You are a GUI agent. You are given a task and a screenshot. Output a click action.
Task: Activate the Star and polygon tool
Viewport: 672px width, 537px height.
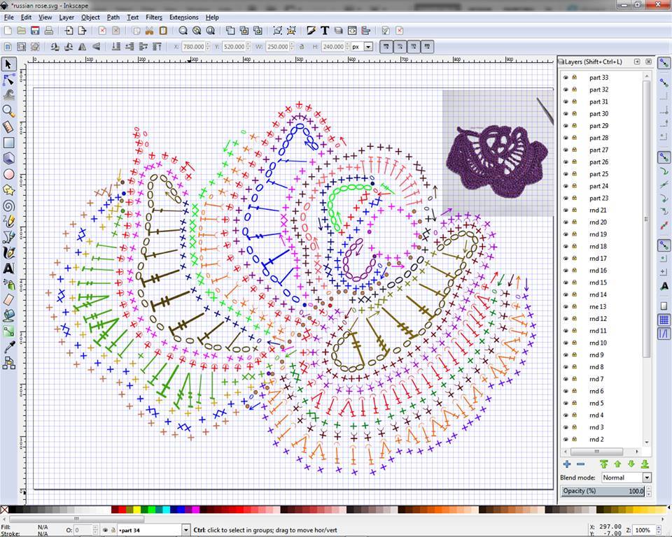click(x=9, y=189)
